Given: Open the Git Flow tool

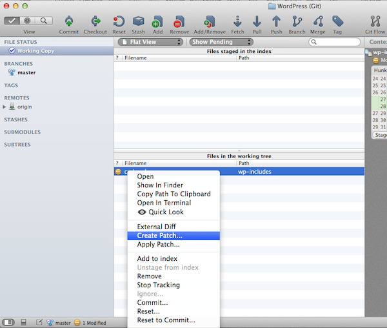Looking at the screenshot, I should [376, 22].
